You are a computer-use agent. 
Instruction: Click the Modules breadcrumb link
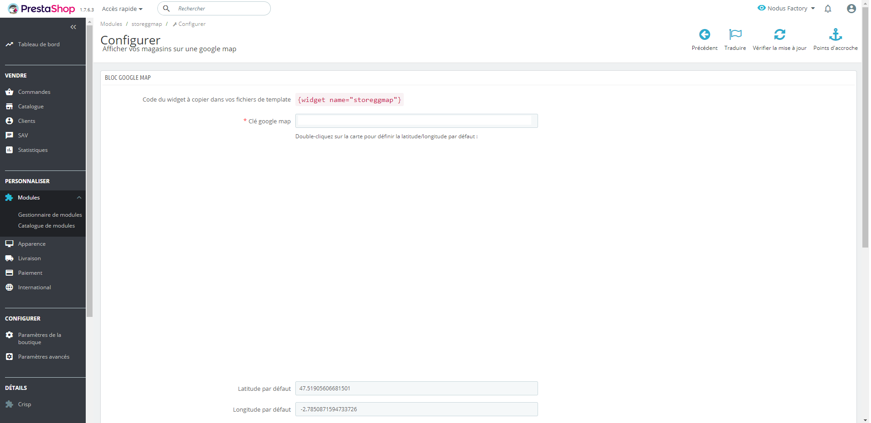[x=111, y=24]
